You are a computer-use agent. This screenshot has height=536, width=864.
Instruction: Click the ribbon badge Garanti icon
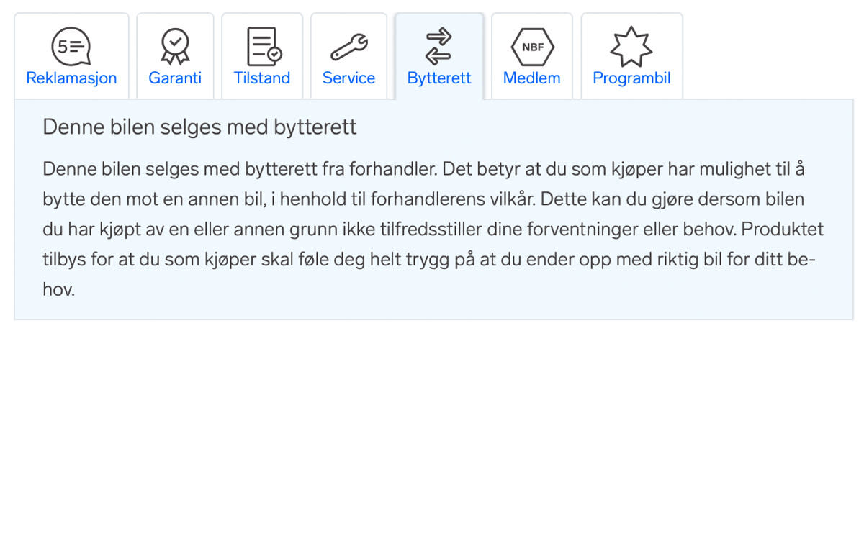pos(175,47)
